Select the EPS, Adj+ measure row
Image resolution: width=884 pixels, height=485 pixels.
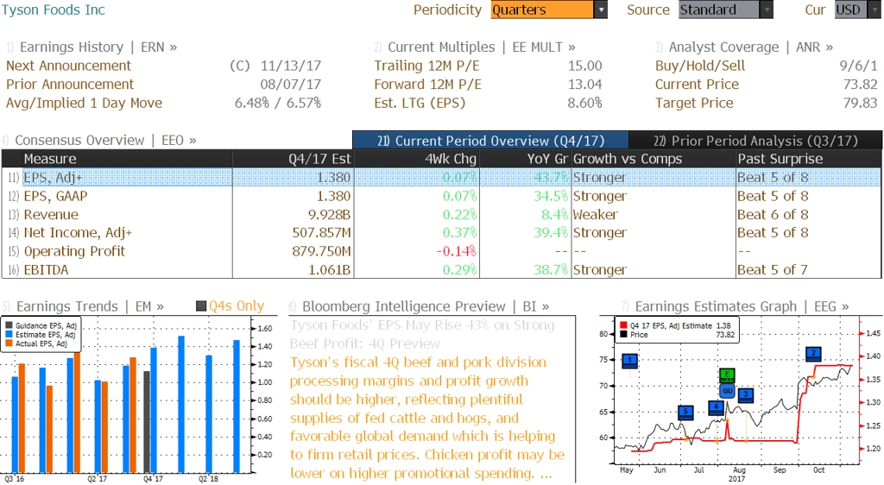coord(441,178)
